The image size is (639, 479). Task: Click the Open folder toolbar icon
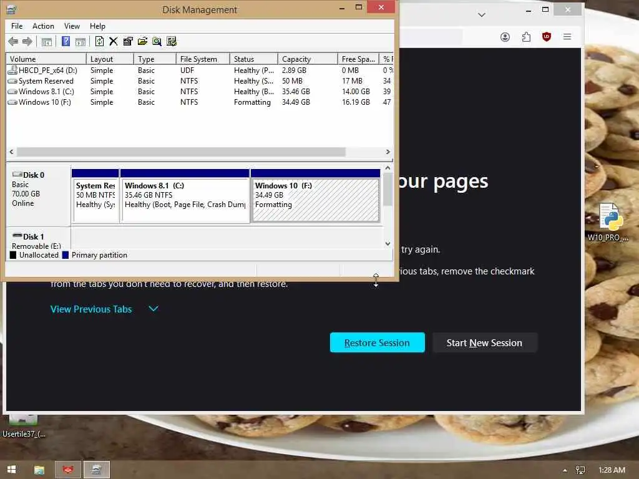(142, 41)
